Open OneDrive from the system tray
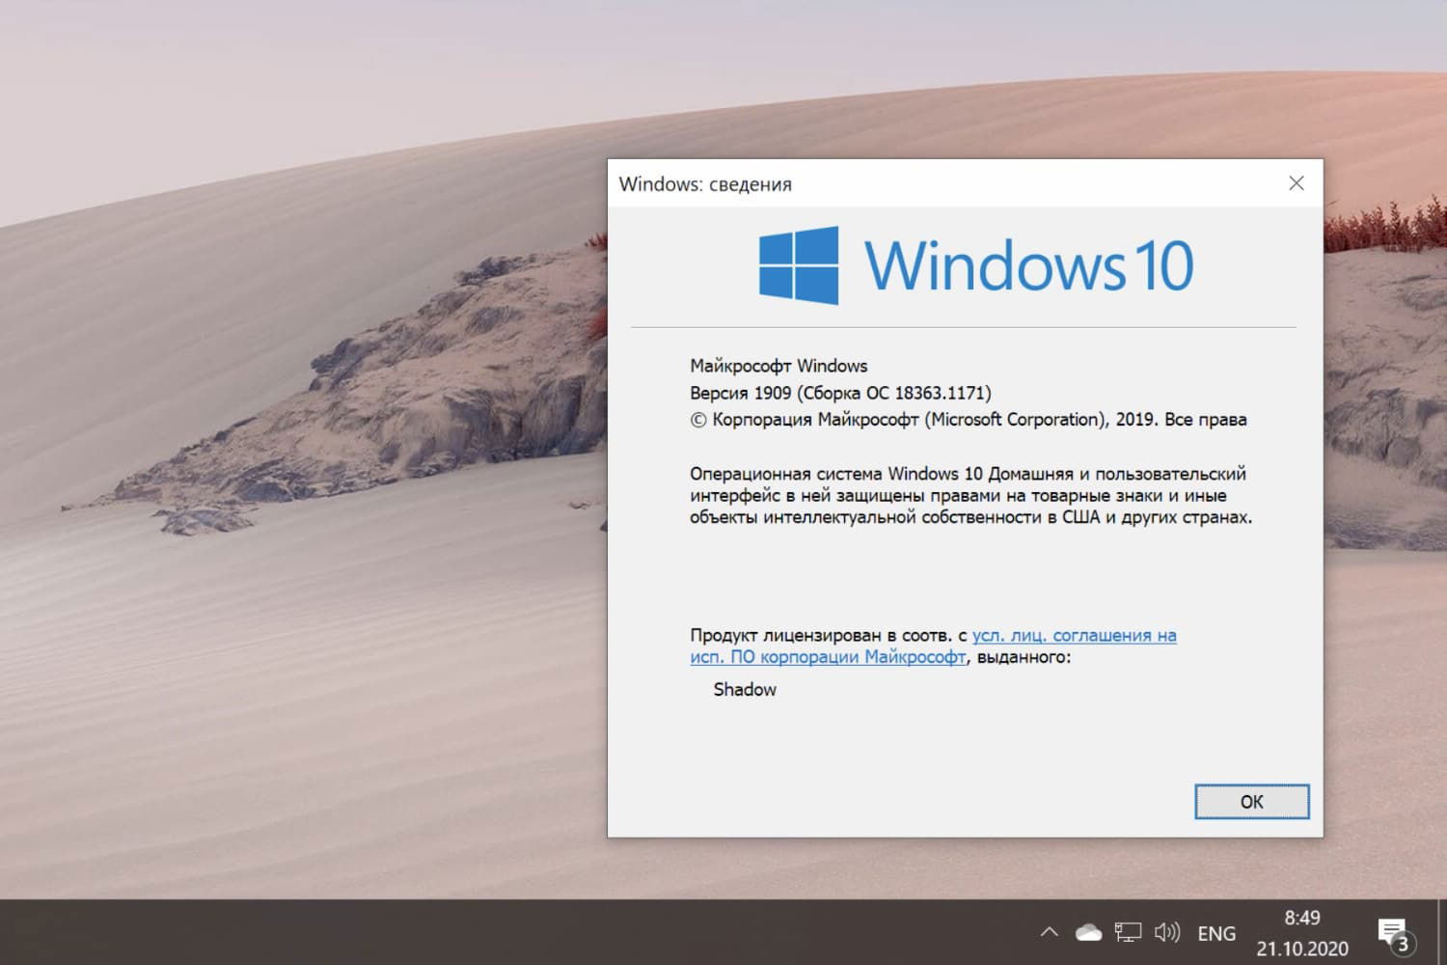Screen dimensions: 1447x965 click(1089, 932)
